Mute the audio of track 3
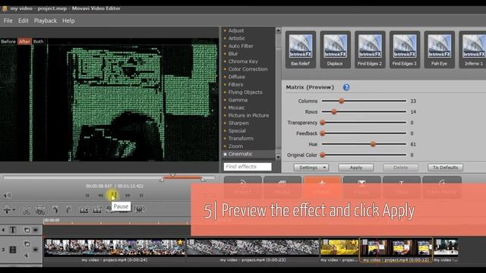This screenshot has height=273, width=486. tap(27, 255)
